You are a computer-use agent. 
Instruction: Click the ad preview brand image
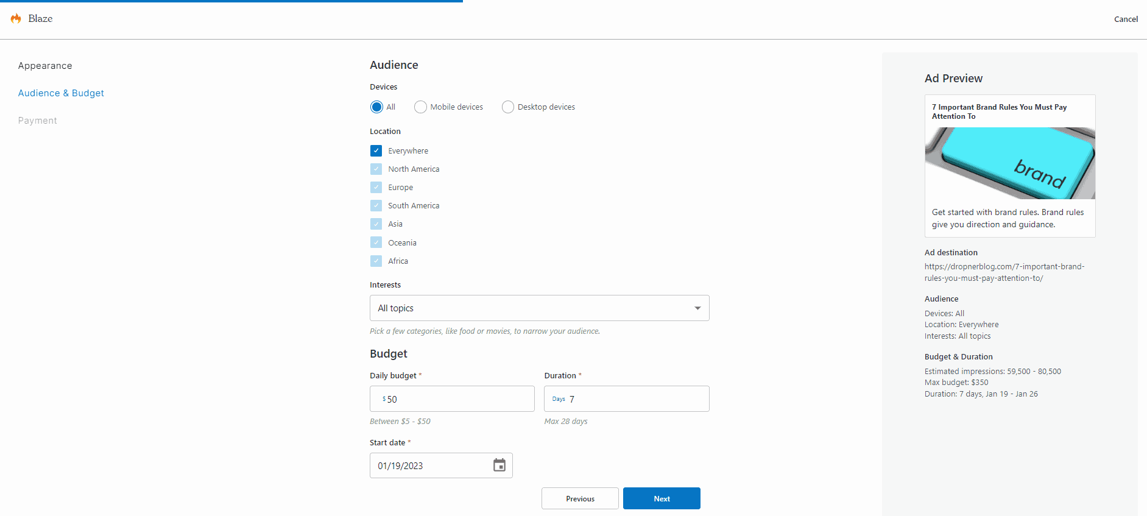coord(1009,163)
